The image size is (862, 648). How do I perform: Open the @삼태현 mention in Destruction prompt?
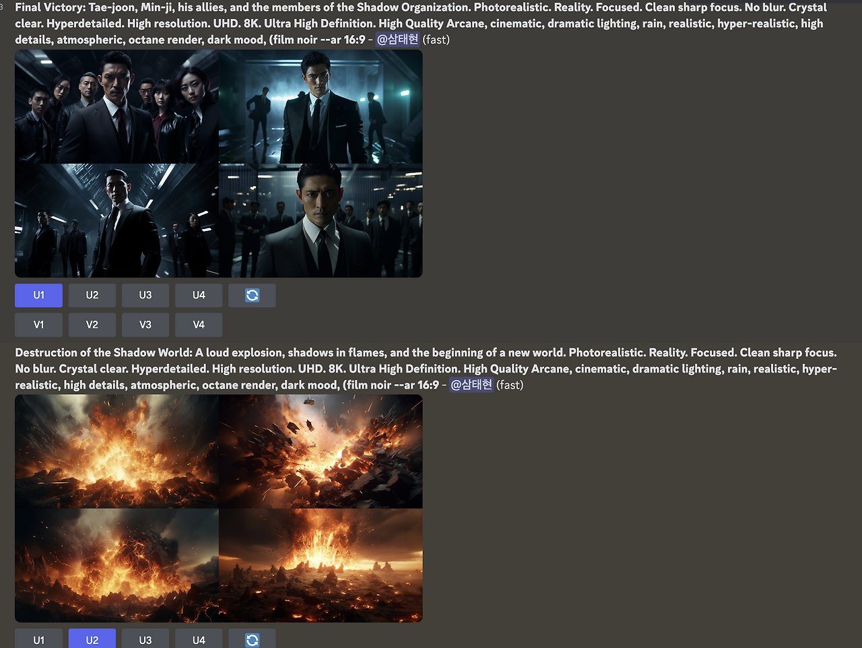tap(471, 385)
